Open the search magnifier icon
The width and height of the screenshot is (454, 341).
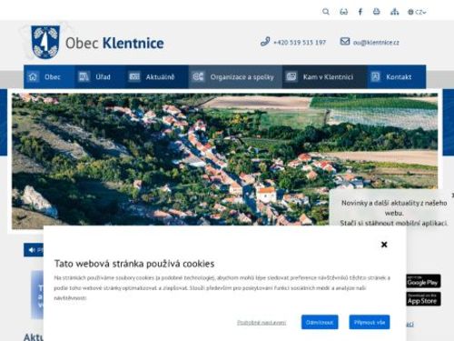point(326,12)
